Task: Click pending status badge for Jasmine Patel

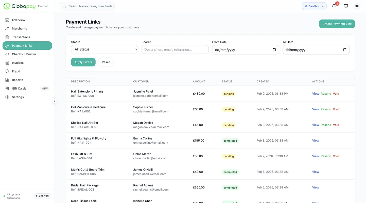Action: pyautogui.click(x=229, y=94)
